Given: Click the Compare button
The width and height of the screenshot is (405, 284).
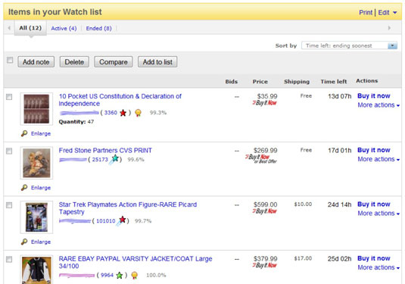Looking at the screenshot, I should pyautogui.click(x=114, y=62).
